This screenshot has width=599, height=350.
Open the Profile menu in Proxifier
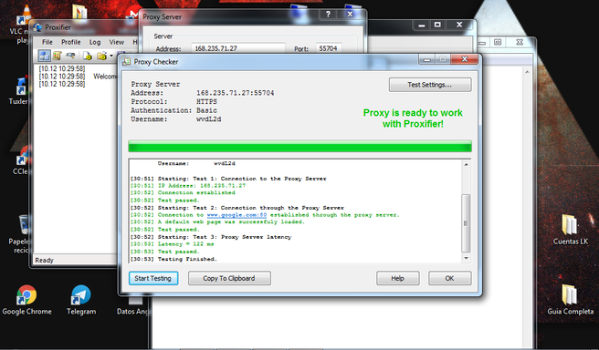point(70,42)
